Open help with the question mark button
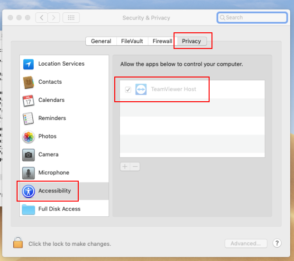Viewport: 294px width, 261px height. [277, 243]
